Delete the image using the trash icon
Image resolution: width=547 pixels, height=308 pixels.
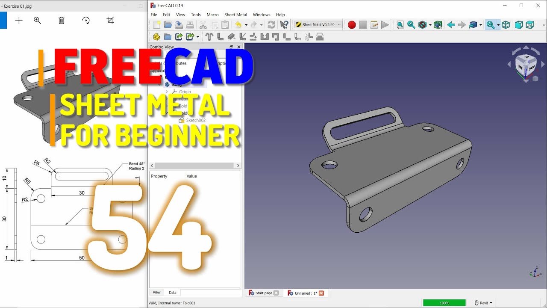click(x=62, y=21)
